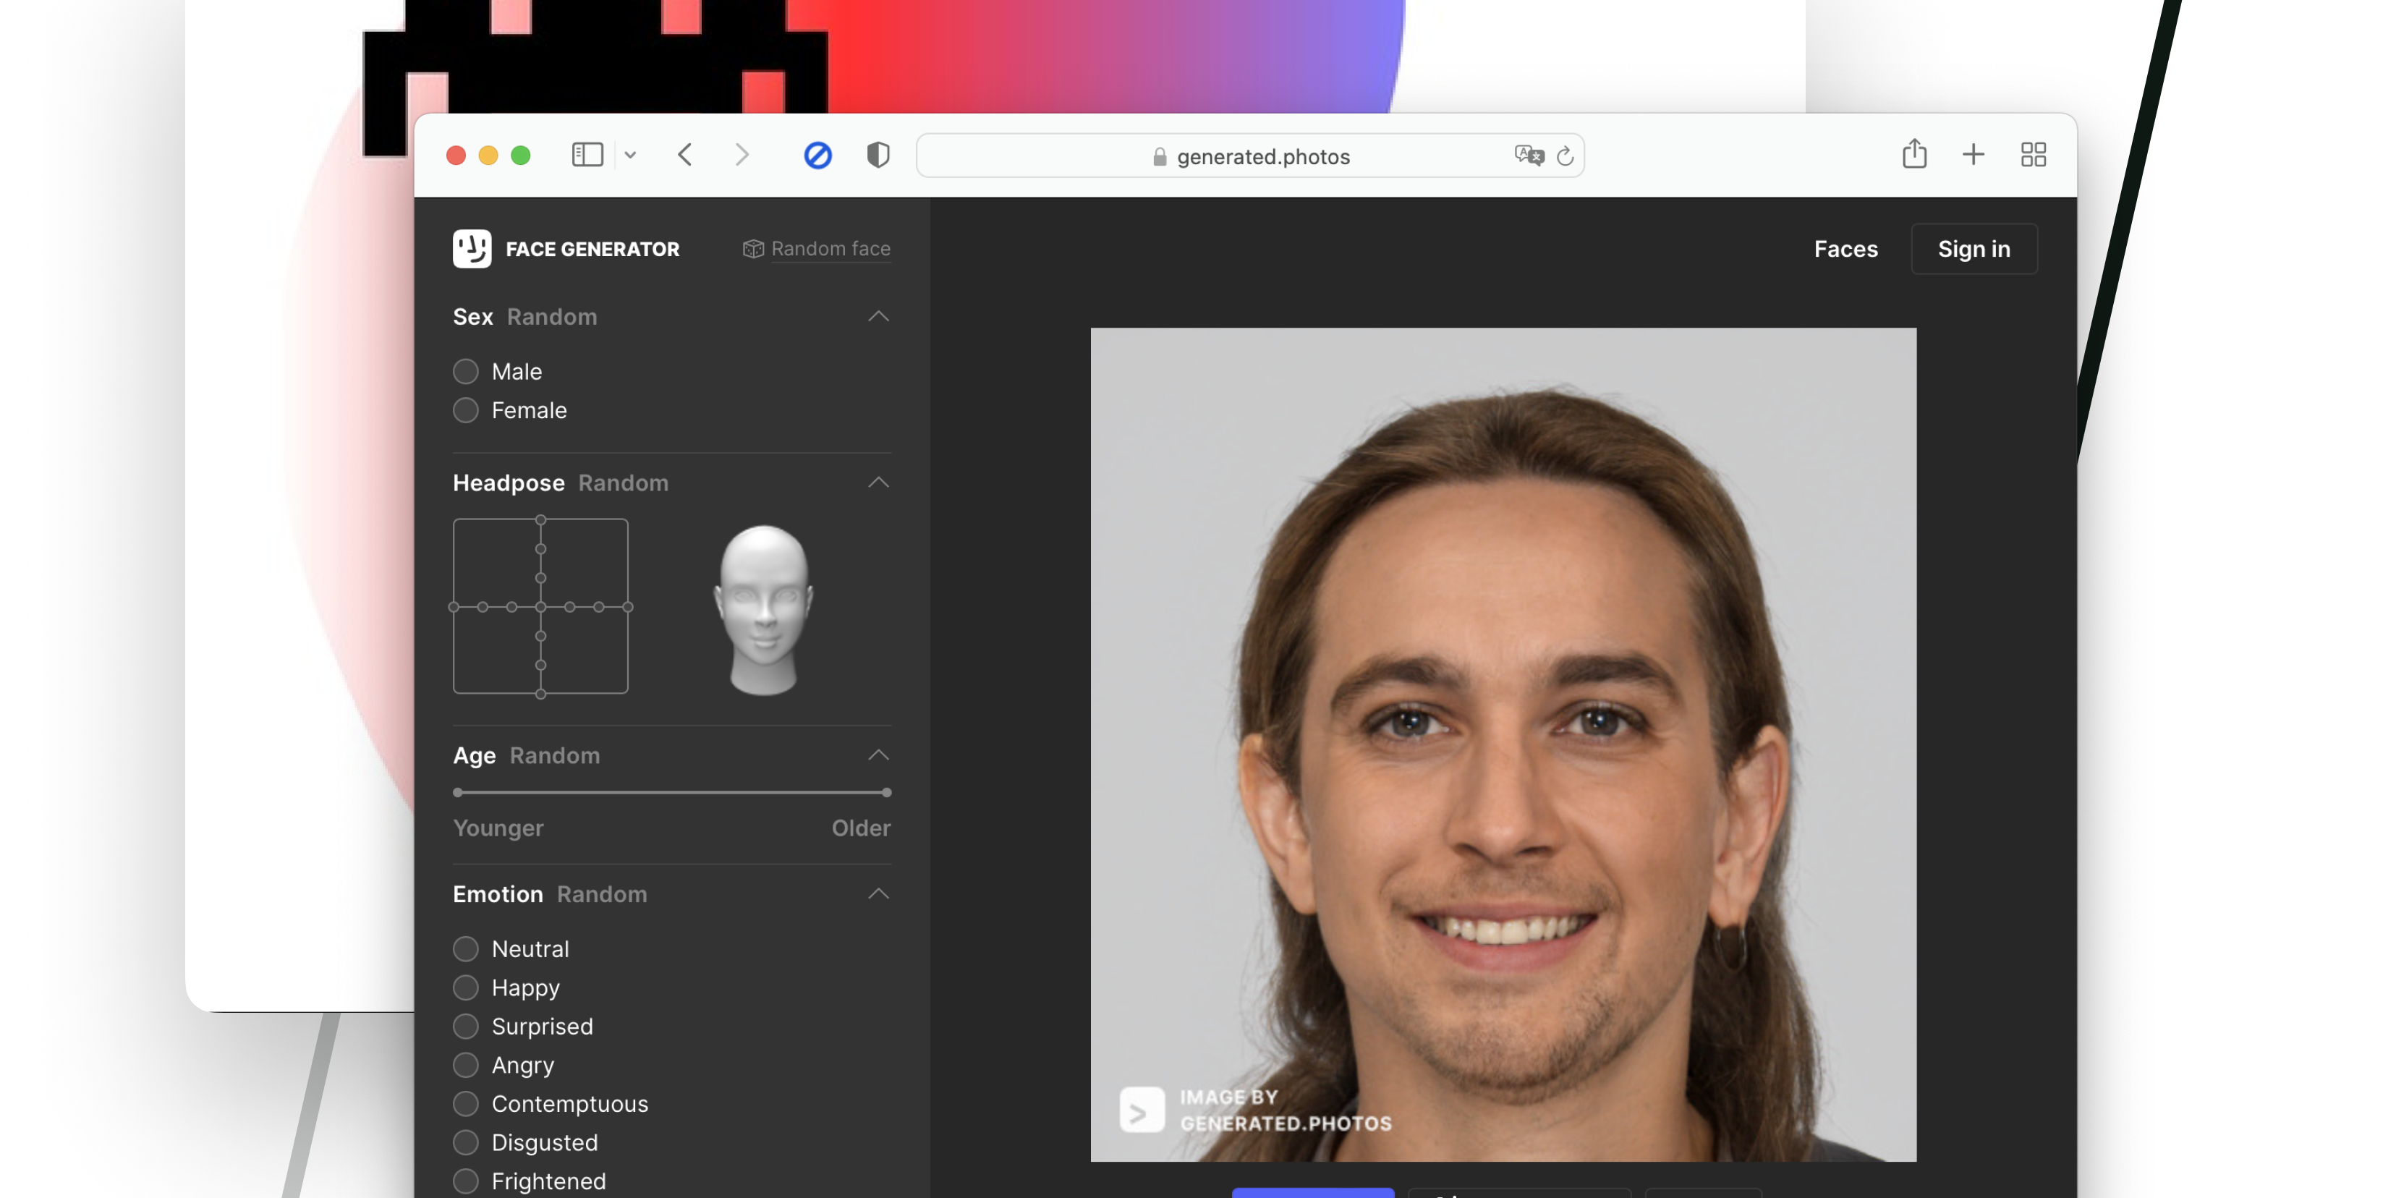Screen dimensions: 2396x1198
Task: Select the Female radio button
Action: coord(466,410)
